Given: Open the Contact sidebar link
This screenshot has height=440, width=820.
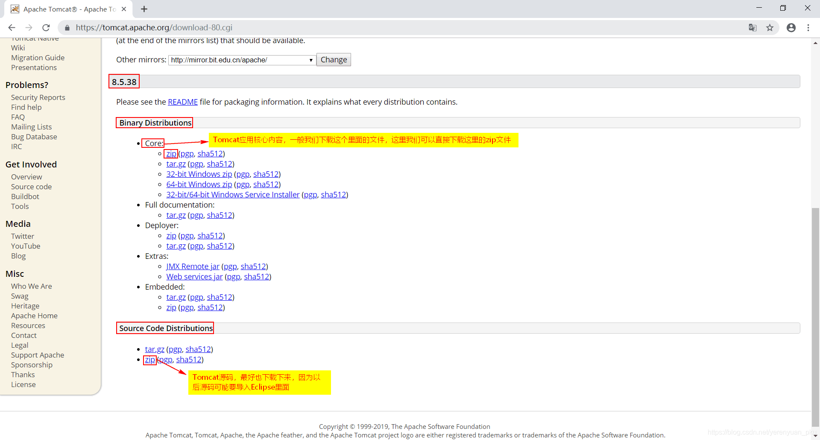Looking at the screenshot, I should tap(23, 335).
